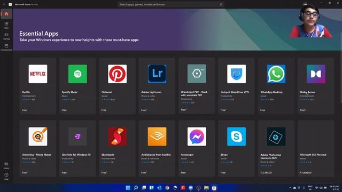Image resolution: width=342 pixels, height=192 pixels.
Task: Click the Store page vertical scrollbar
Action: point(341,68)
